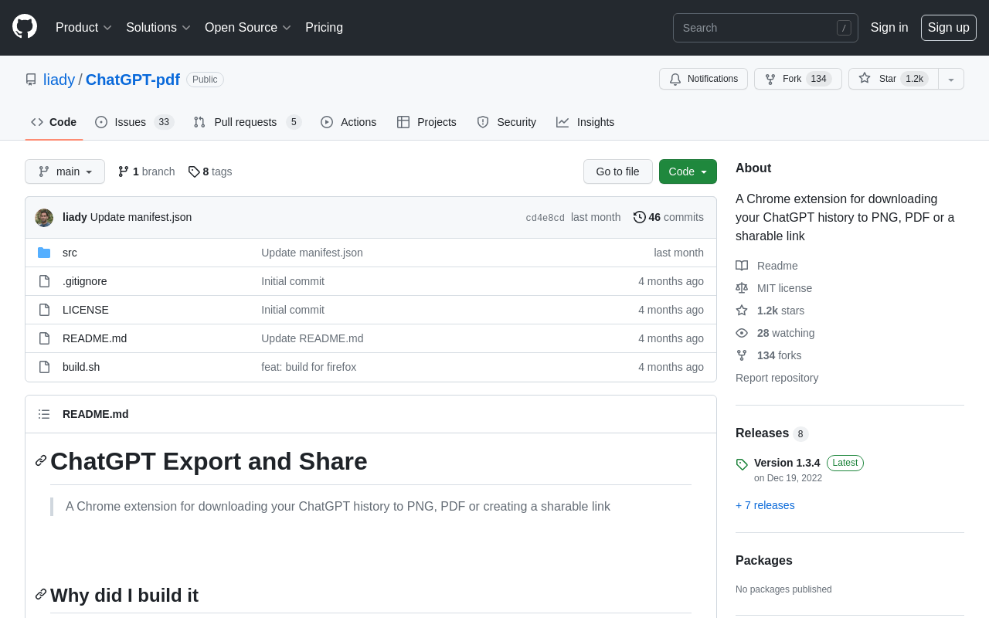Screen dimensions: 989x618
Task: Click the Notifications button
Action: coord(703,79)
